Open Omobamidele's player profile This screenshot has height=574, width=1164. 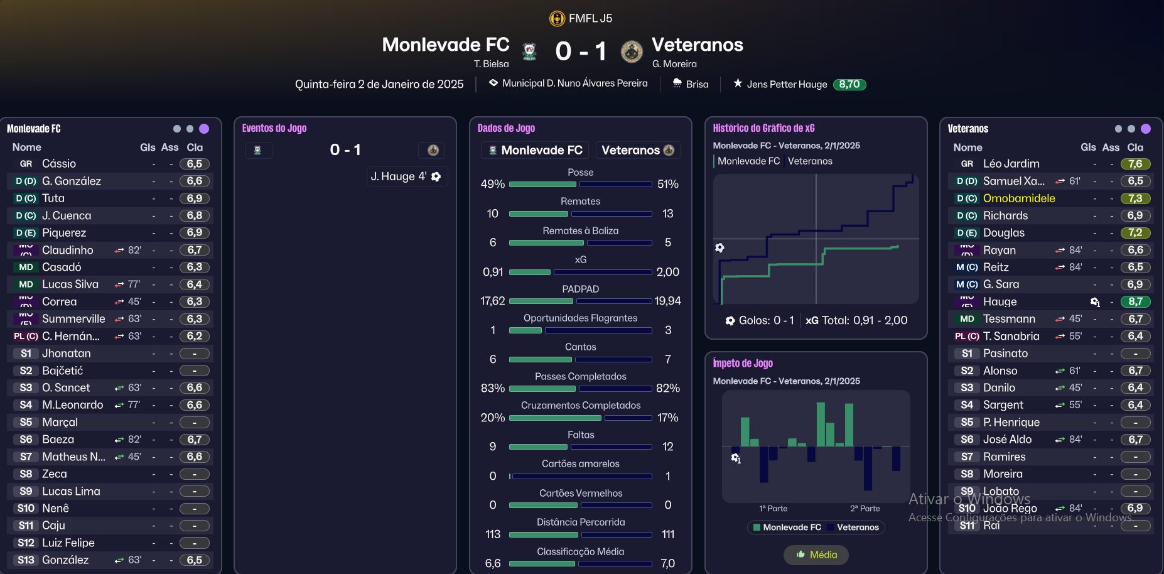coord(1019,198)
